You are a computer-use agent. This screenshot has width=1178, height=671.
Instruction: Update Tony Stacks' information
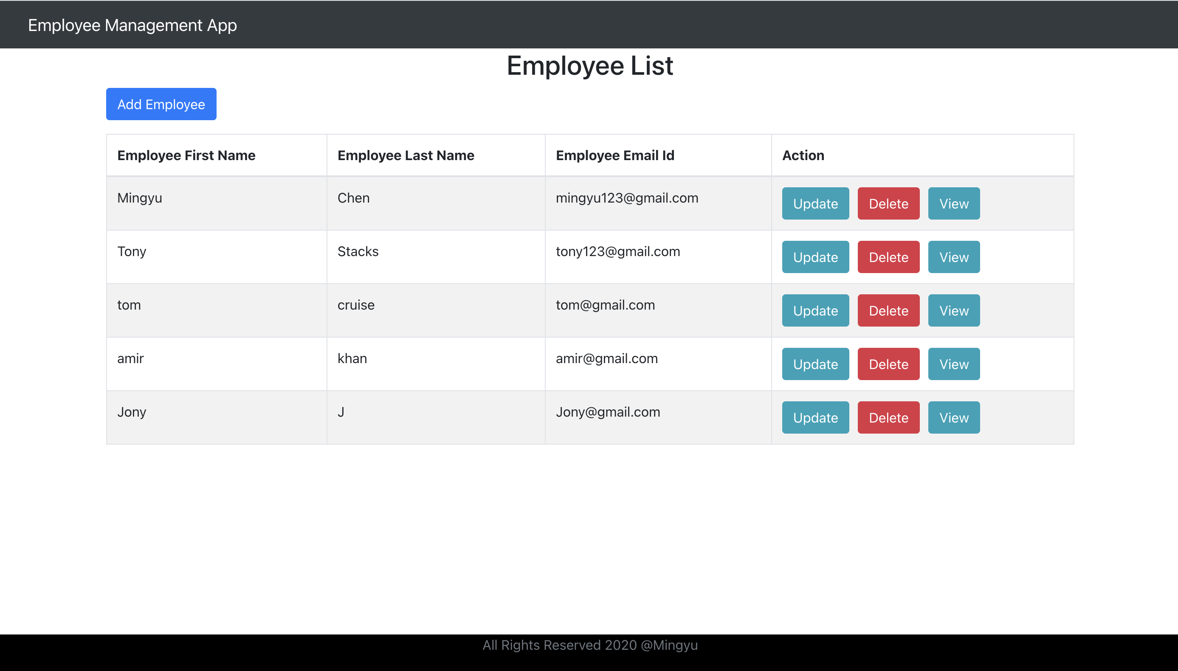(814, 257)
